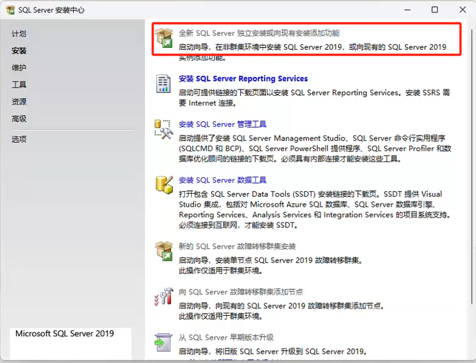Click the new standalone installation box icon

pos(164,38)
